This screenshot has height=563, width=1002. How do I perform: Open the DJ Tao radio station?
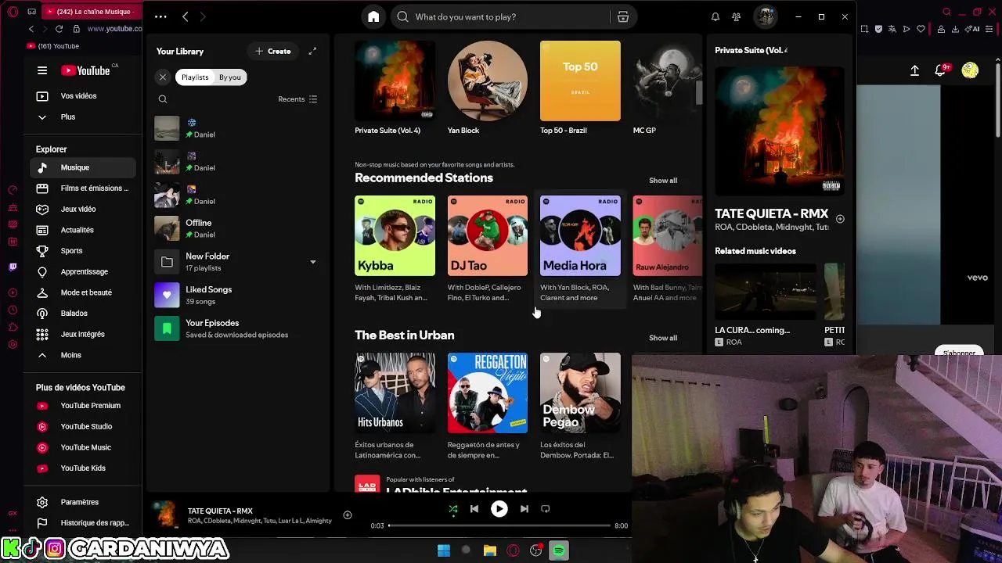[x=487, y=249]
